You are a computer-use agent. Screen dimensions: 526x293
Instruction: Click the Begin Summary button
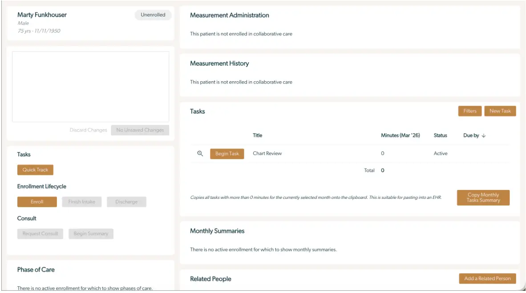90,234
